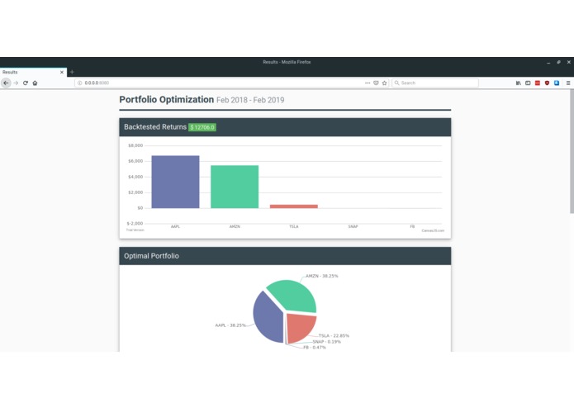Reload the page with the refresh icon

26,83
